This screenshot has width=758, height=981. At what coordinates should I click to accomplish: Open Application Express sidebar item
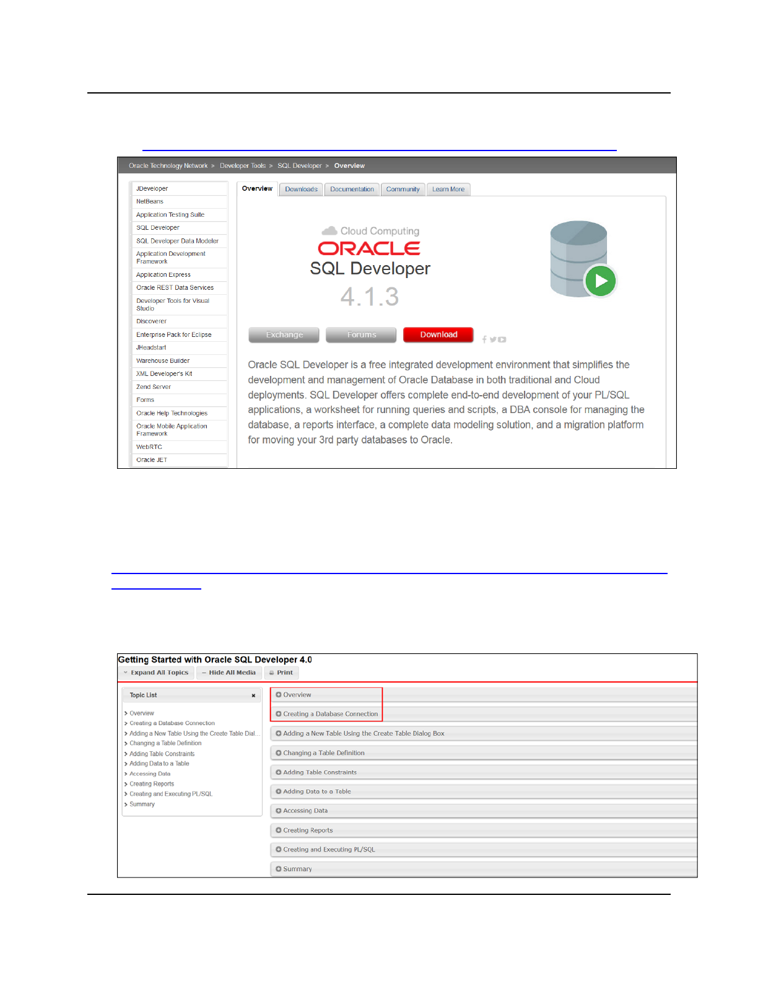179,275
